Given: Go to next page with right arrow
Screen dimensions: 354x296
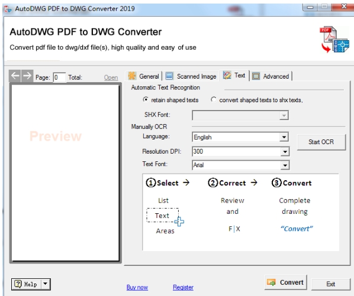Looking at the screenshot, I should (x=27, y=76).
